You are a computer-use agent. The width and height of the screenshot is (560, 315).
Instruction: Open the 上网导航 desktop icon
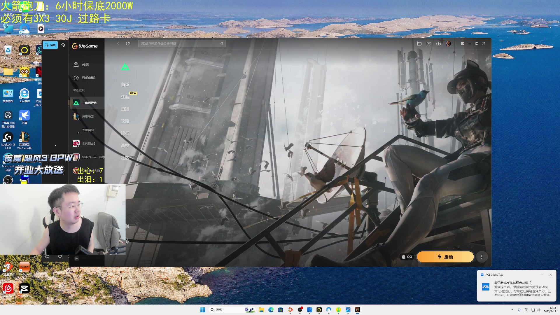click(x=24, y=96)
